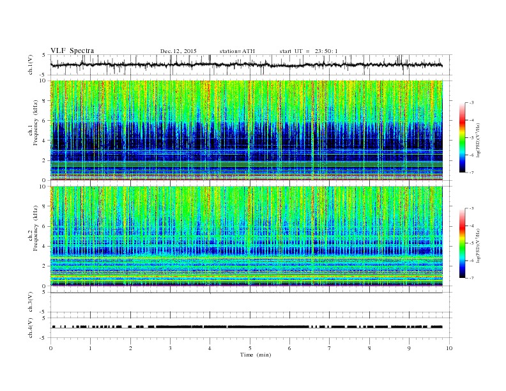This screenshot has width=506, height=391.
Task: Click the time-axis tick label "1"
Action: point(91,348)
